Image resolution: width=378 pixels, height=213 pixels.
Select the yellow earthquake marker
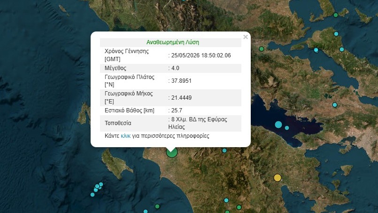tap(278, 178)
